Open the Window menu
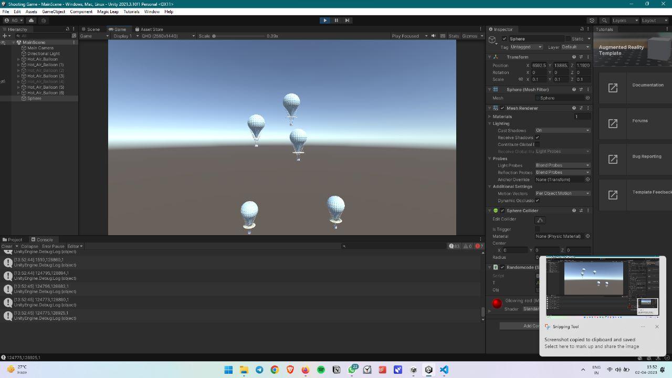Image resolution: width=672 pixels, height=378 pixels. tap(152, 12)
